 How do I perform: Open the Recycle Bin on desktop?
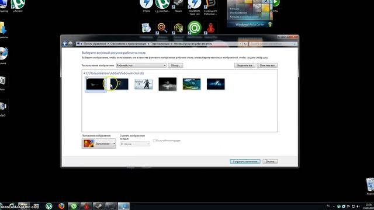(x=370, y=185)
